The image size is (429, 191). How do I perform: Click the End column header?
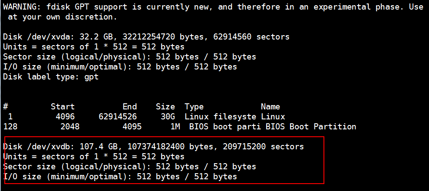click(129, 107)
